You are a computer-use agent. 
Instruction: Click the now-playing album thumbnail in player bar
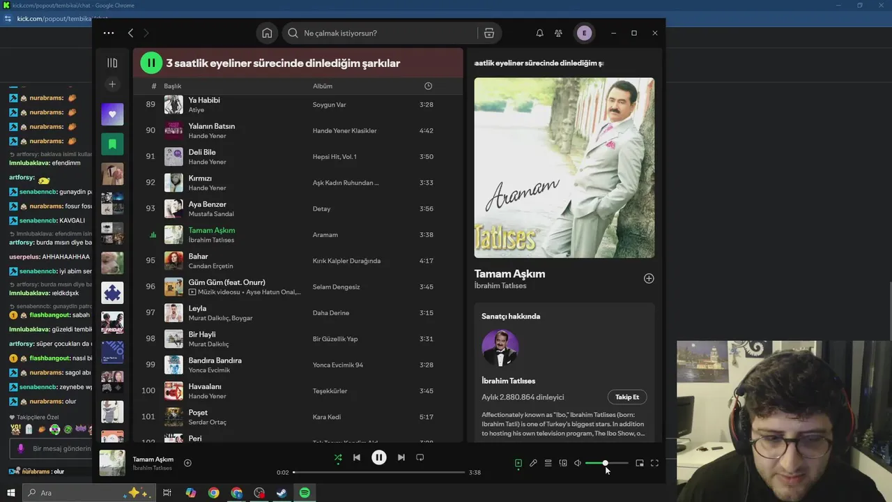click(x=112, y=463)
